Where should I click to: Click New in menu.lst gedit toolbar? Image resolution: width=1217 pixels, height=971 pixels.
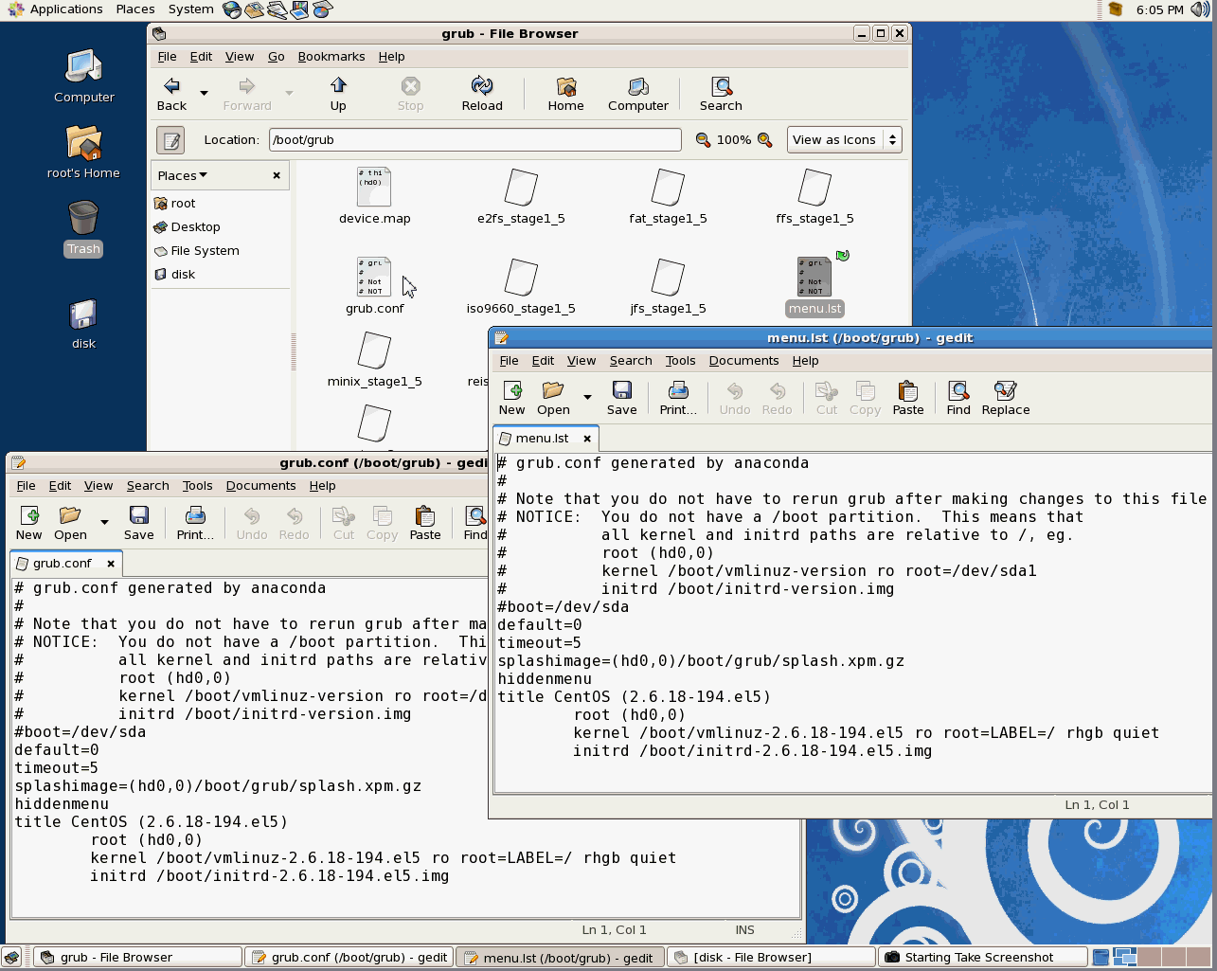coord(511,399)
